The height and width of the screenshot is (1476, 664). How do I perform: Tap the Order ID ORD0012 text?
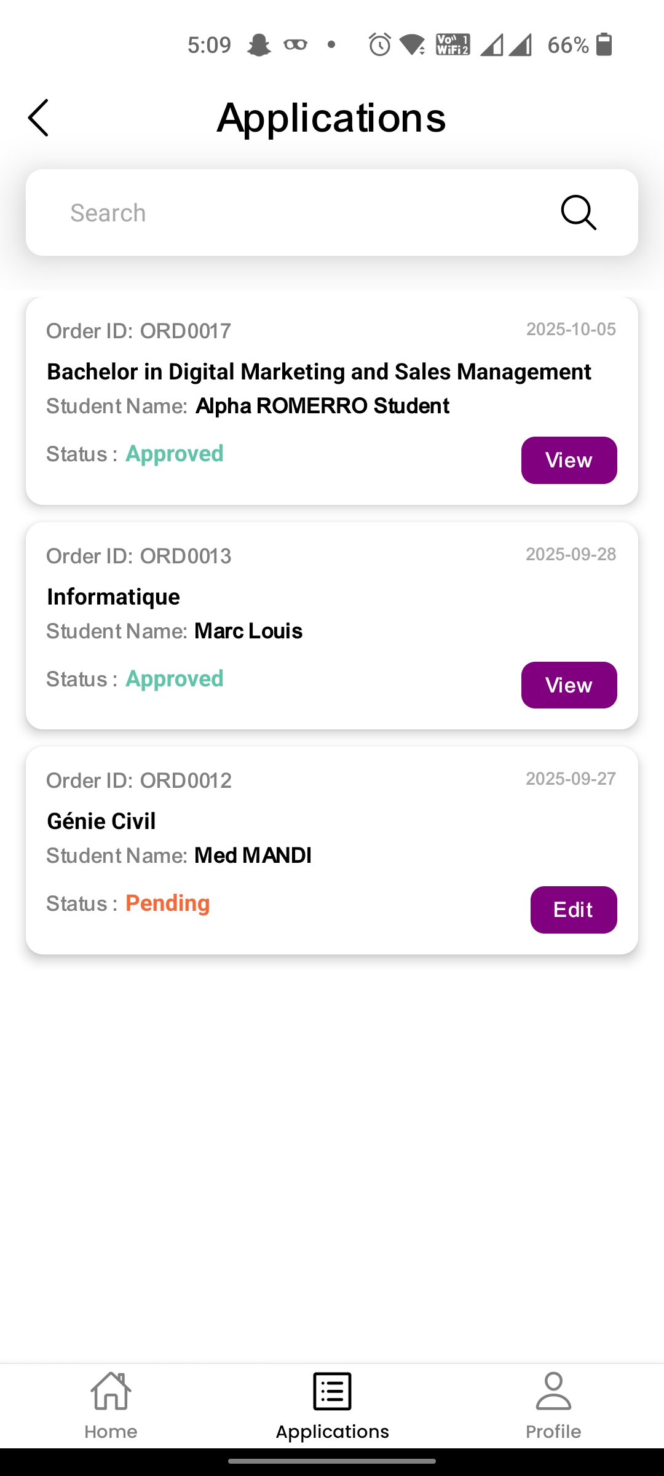click(139, 781)
